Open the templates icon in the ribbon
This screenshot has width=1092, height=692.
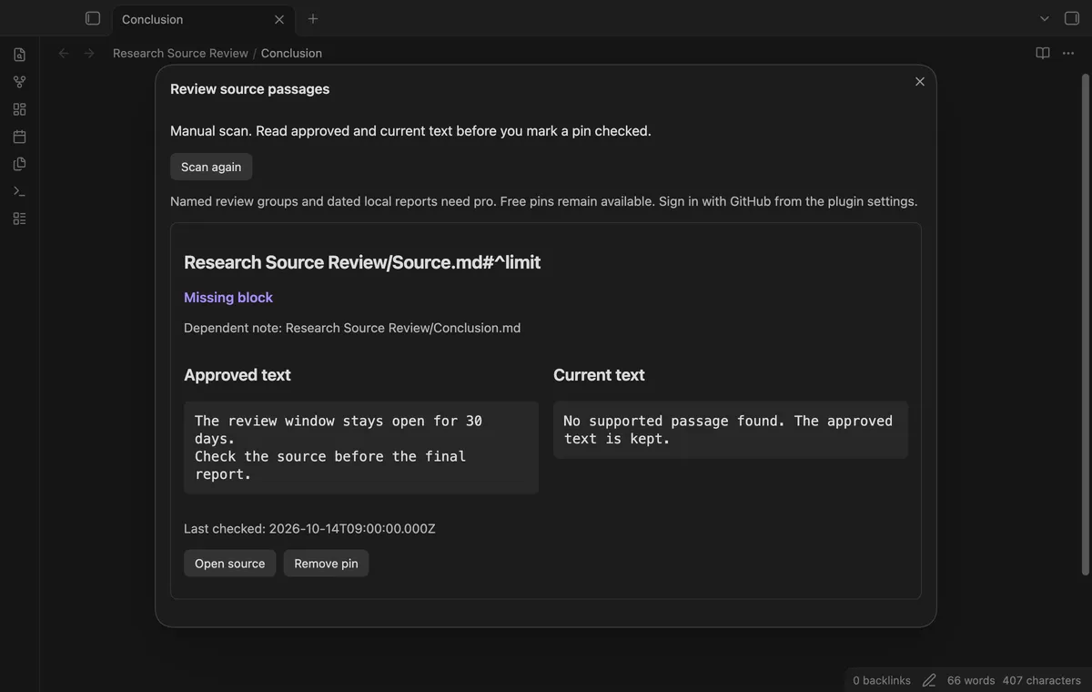click(x=19, y=164)
